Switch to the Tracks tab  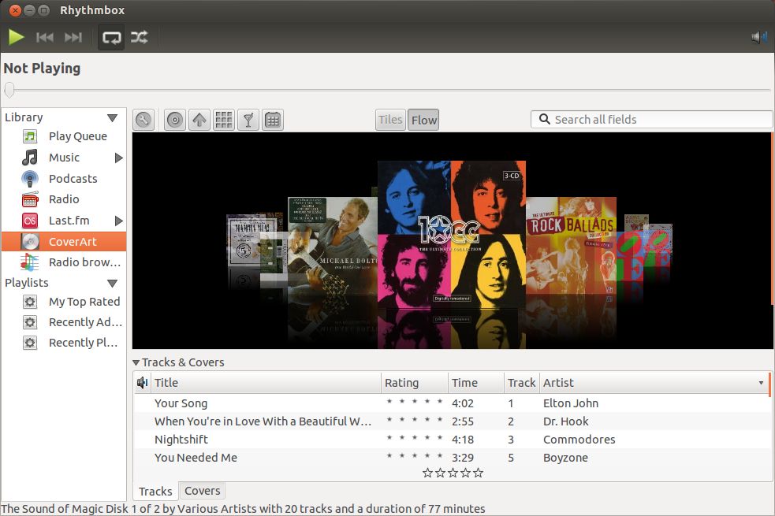[155, 492]
